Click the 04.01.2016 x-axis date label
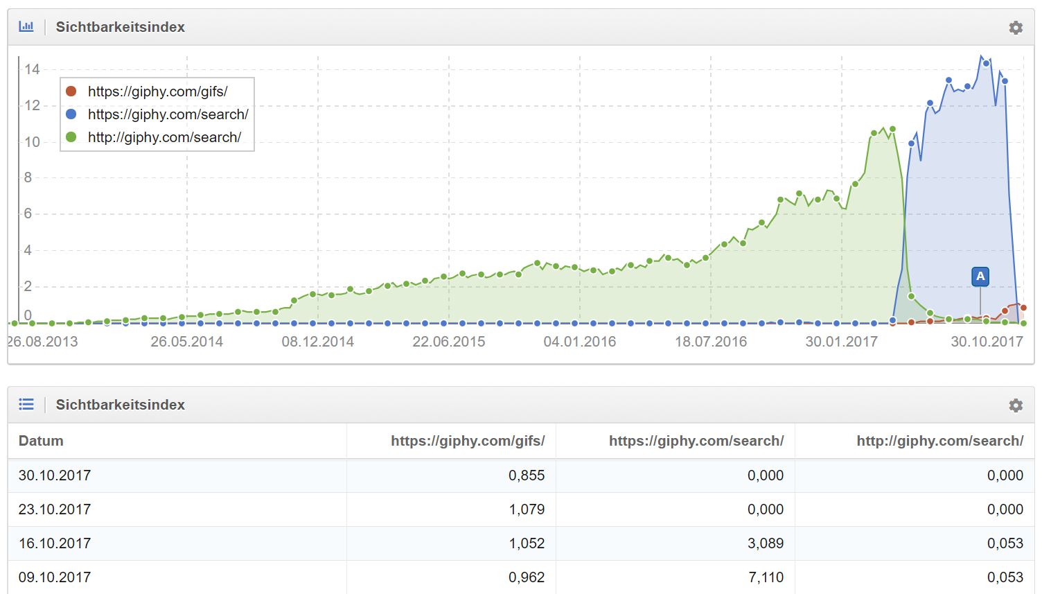This screenshot has height=594, width=1042. pos(580,342)
